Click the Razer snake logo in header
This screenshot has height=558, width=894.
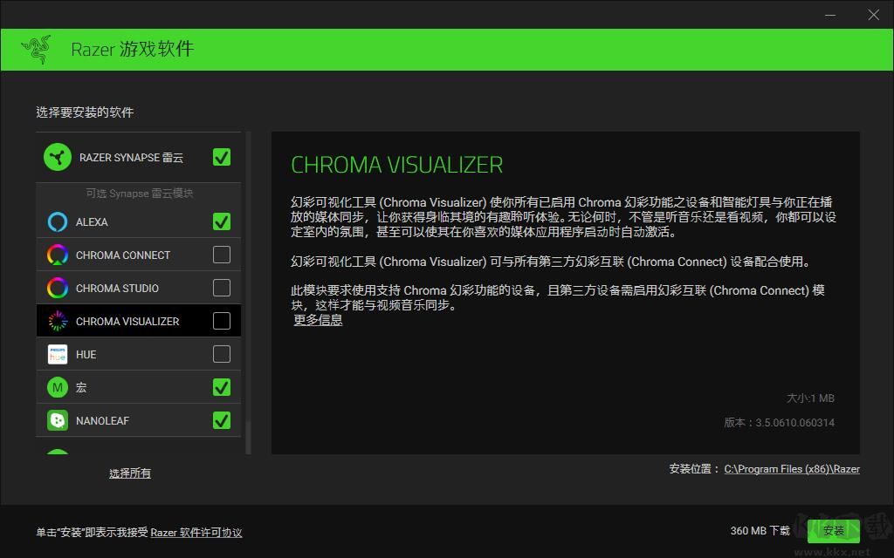coord(38,49)
